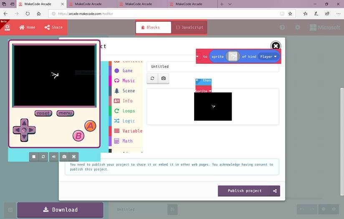Go back in browser
Screen dimensions: 344x219
[x=6, y=14]
